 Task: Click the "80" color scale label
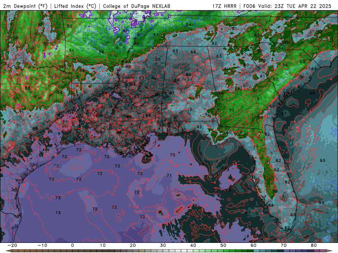coord(314,245)
